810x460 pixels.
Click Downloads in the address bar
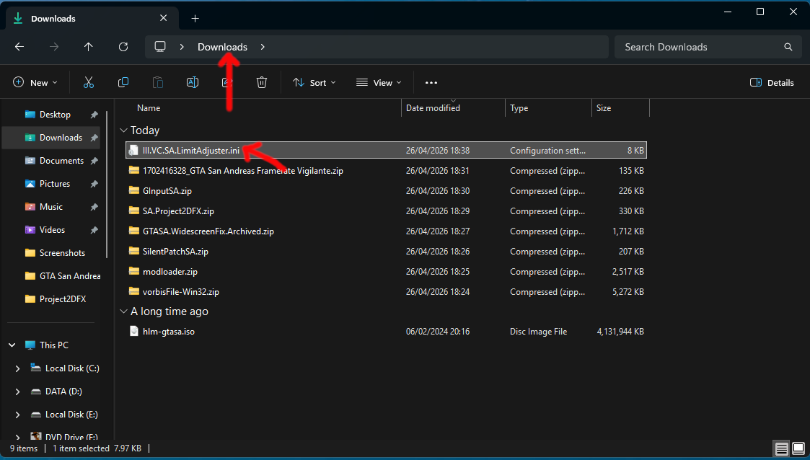click(x=223, y=47)
